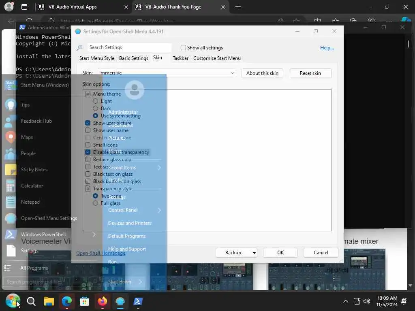Open the volume control in system tray
The height and width of the screenshot is (311, 415).
pos(366,301)
